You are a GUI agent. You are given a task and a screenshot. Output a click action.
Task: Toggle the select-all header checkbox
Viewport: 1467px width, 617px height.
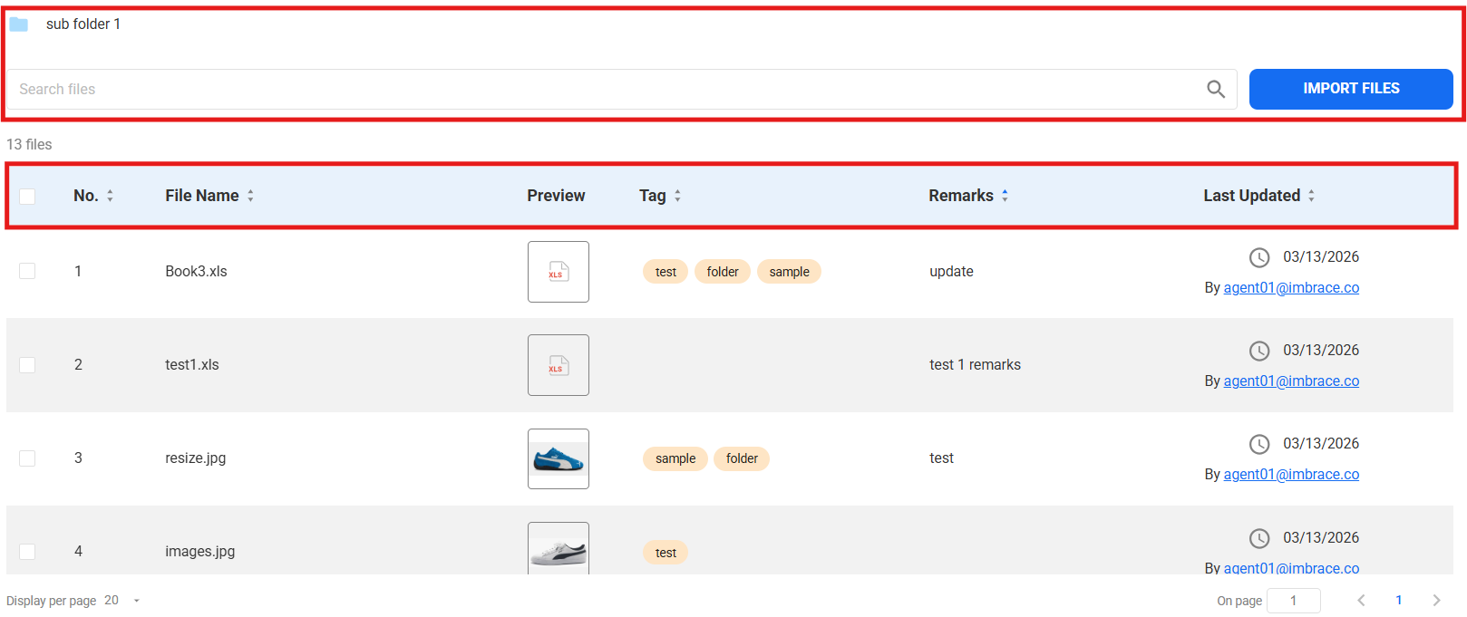coord(27,197)
